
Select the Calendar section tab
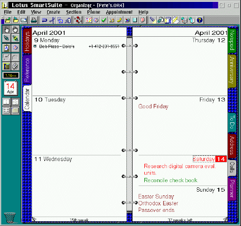coord(27,98)
